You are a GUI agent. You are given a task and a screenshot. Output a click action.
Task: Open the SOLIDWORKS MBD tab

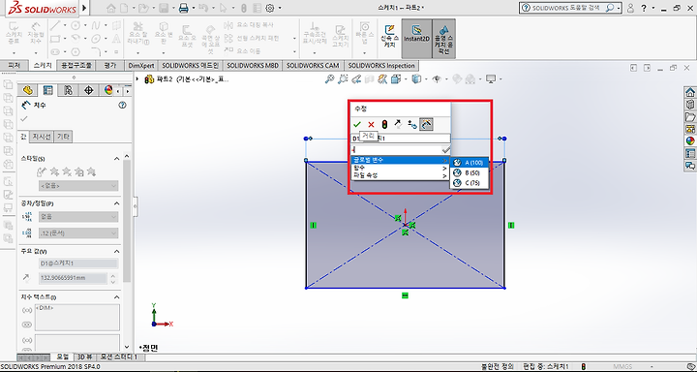tap(253, 66)
